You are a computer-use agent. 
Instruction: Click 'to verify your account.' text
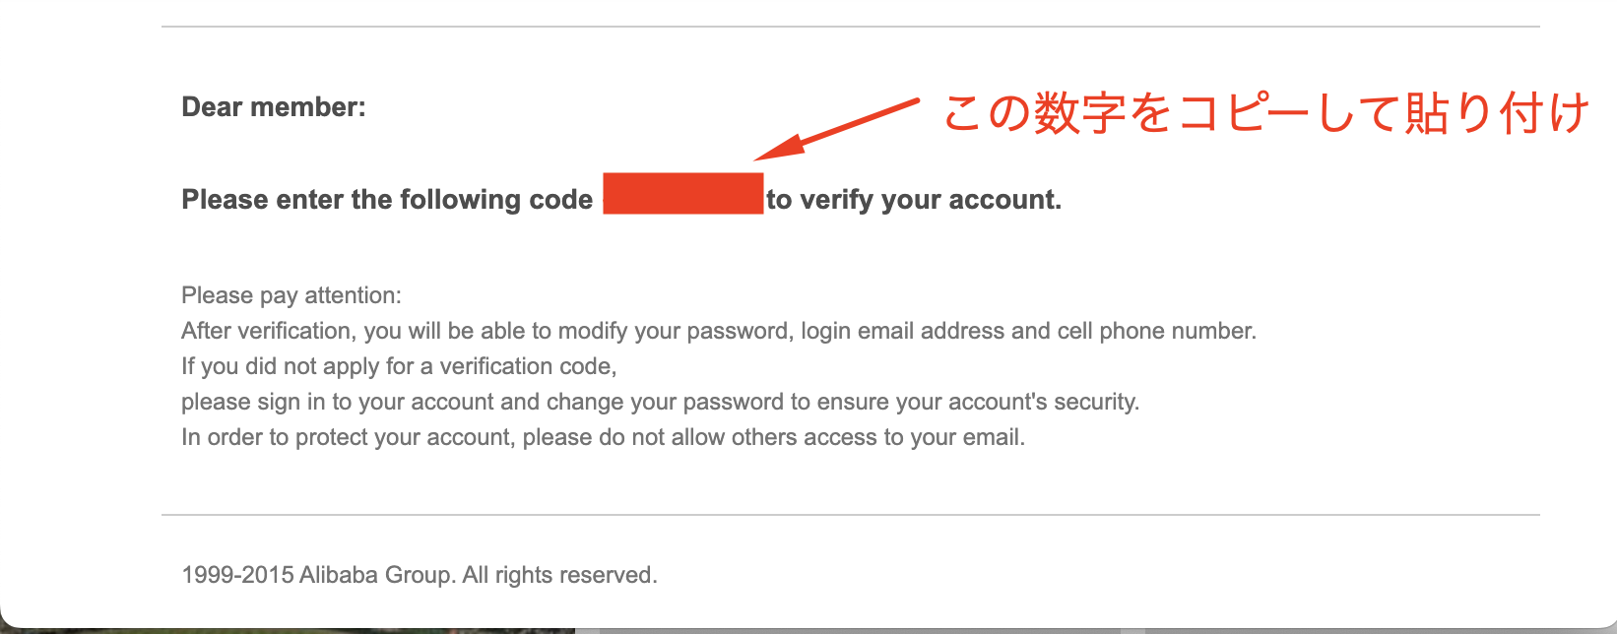click(x=915, y=200)
